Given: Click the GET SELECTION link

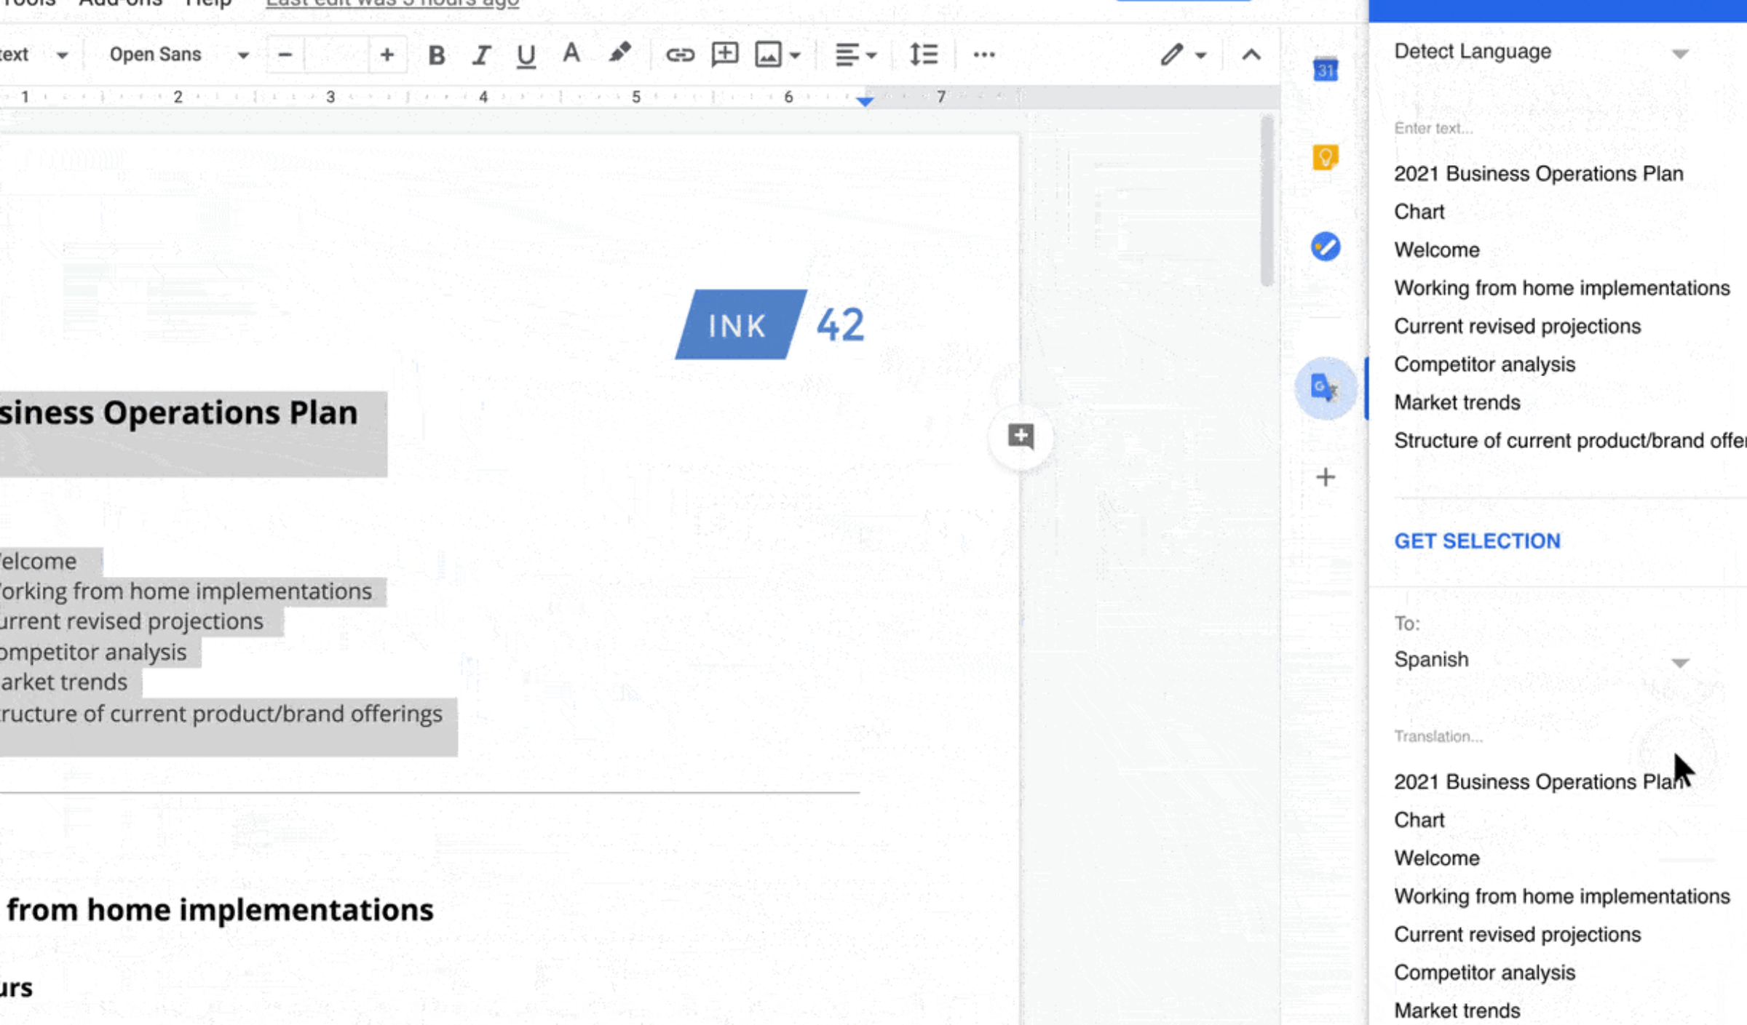Looking at the screenshot, I should (x=1477, y=541).
